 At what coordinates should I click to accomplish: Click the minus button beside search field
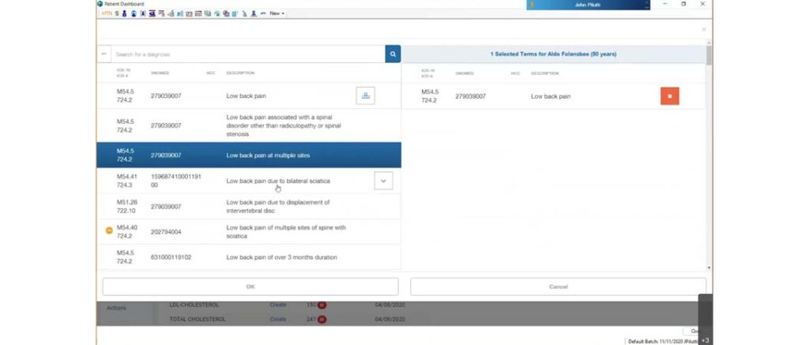[103, 54]
